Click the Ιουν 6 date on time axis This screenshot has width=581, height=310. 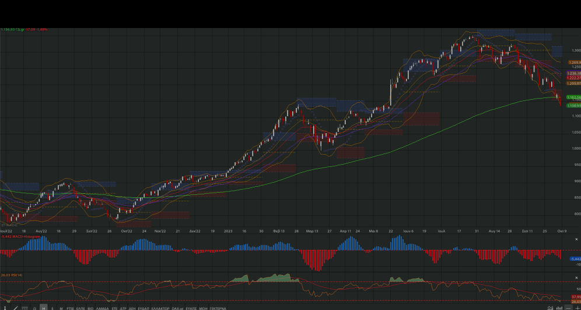408,231
